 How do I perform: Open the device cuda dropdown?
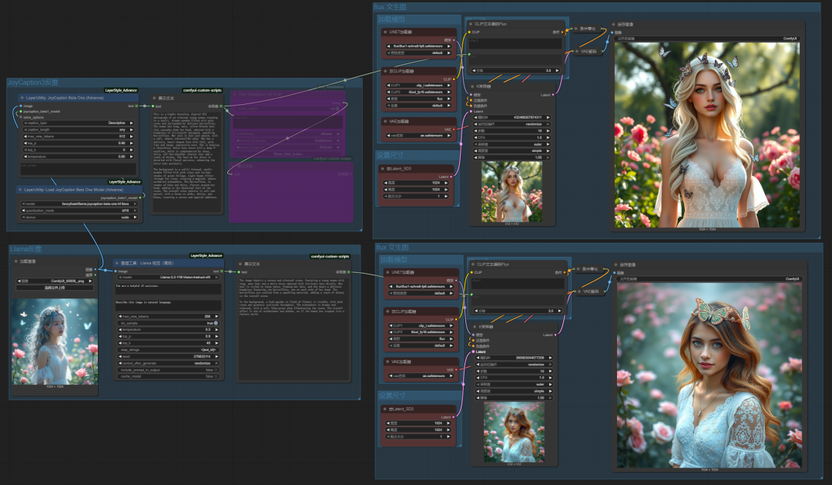coord(79,217)
